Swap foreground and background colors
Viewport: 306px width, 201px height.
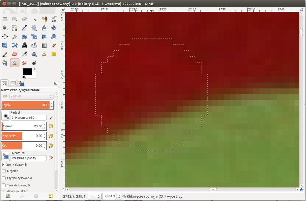coord(35,69)
